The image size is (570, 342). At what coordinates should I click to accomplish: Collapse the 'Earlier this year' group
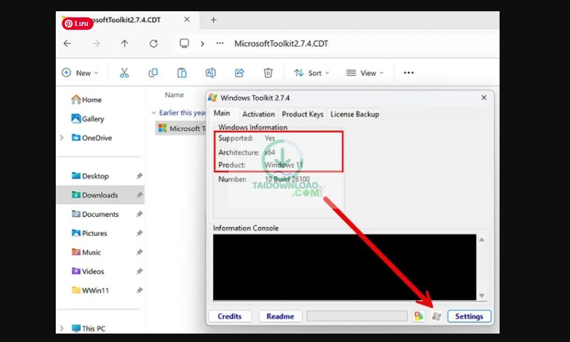click(154, 112)
